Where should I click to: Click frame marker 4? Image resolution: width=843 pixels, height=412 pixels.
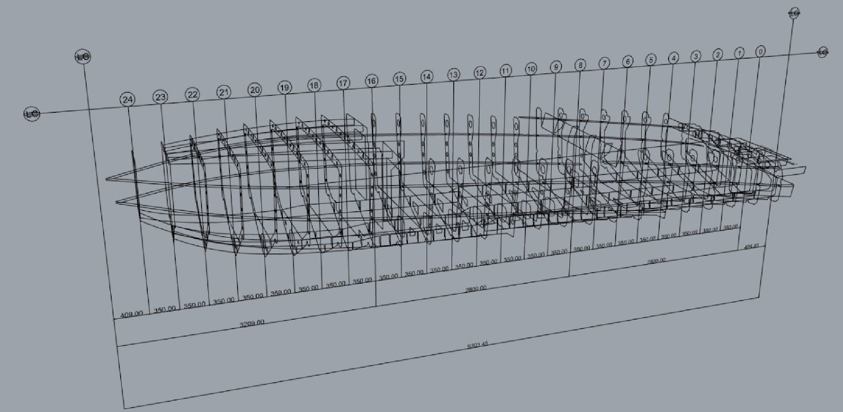click(x=674, y=58)
